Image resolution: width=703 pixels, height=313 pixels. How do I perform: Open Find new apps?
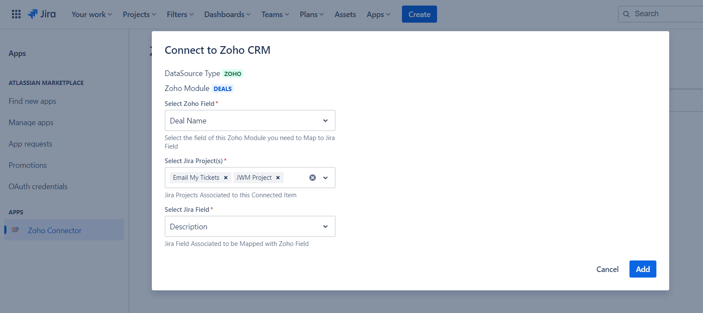[32, 101]
